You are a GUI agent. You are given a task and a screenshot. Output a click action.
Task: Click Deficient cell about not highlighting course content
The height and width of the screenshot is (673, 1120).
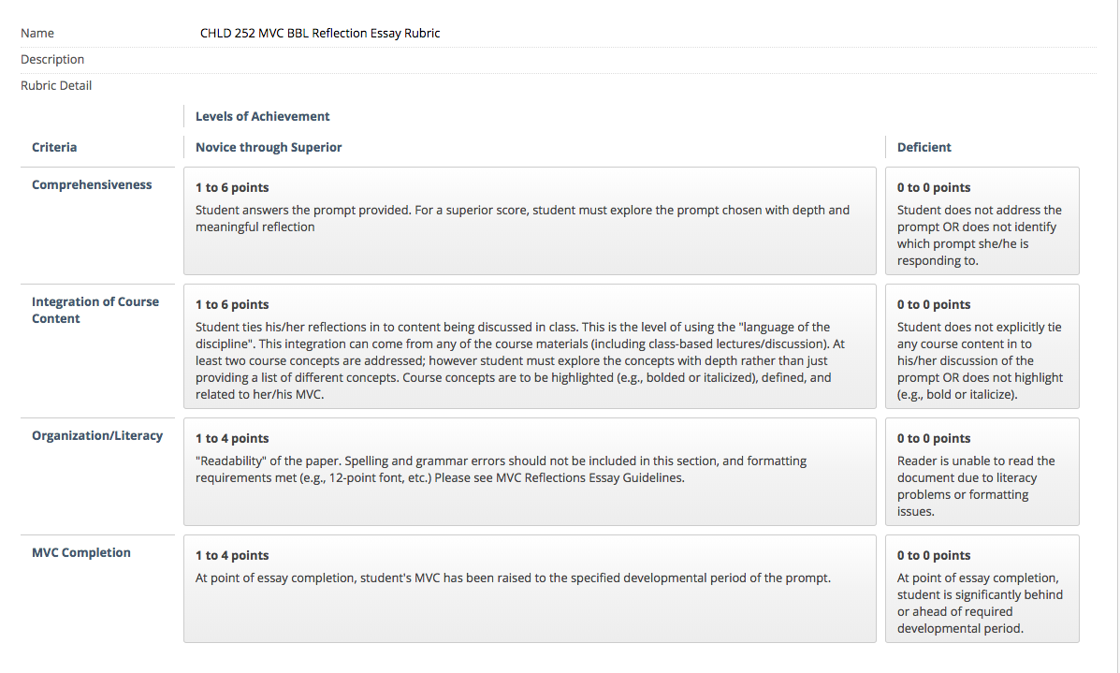point(982,346)
